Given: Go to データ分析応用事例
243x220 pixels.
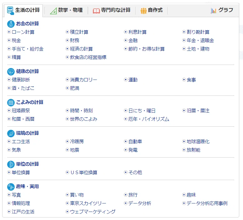Looking at the screenshot, I should [207, 203].
